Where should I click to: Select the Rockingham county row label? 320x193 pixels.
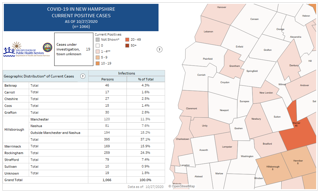pyautogui.click(x=12, y=153)
